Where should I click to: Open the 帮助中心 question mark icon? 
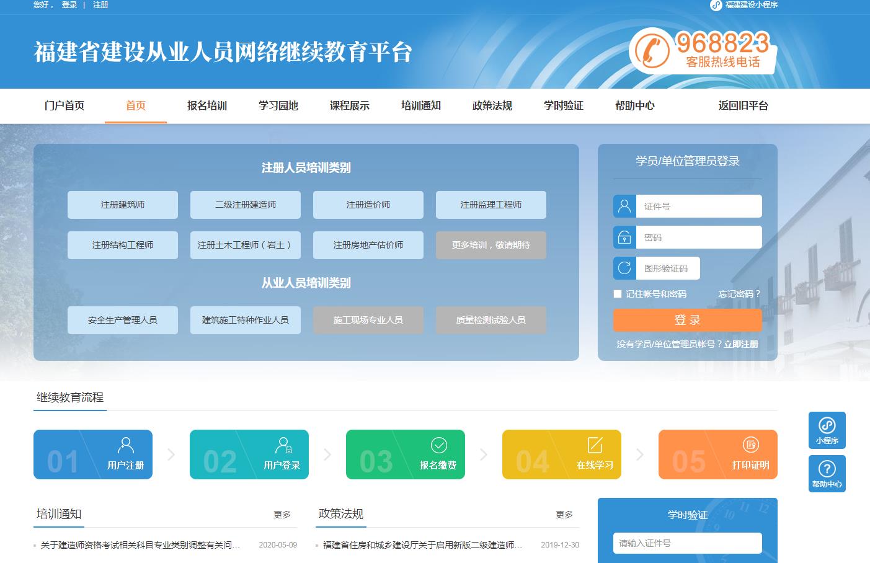click(827, 469)
